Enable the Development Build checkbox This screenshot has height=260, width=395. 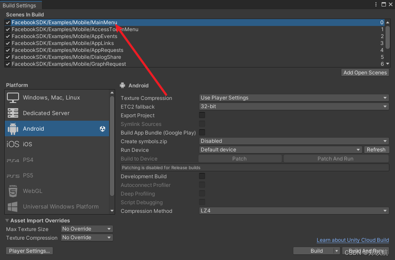(x=202, y=176)
